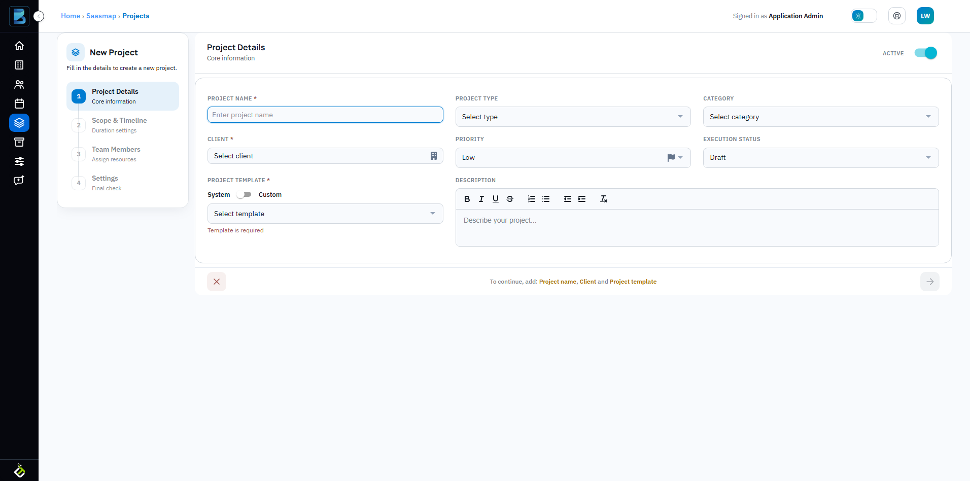Viewport: 970px width, 481px height.
Task: Toggle the light/dark theme switch
Action: [864, 16]
